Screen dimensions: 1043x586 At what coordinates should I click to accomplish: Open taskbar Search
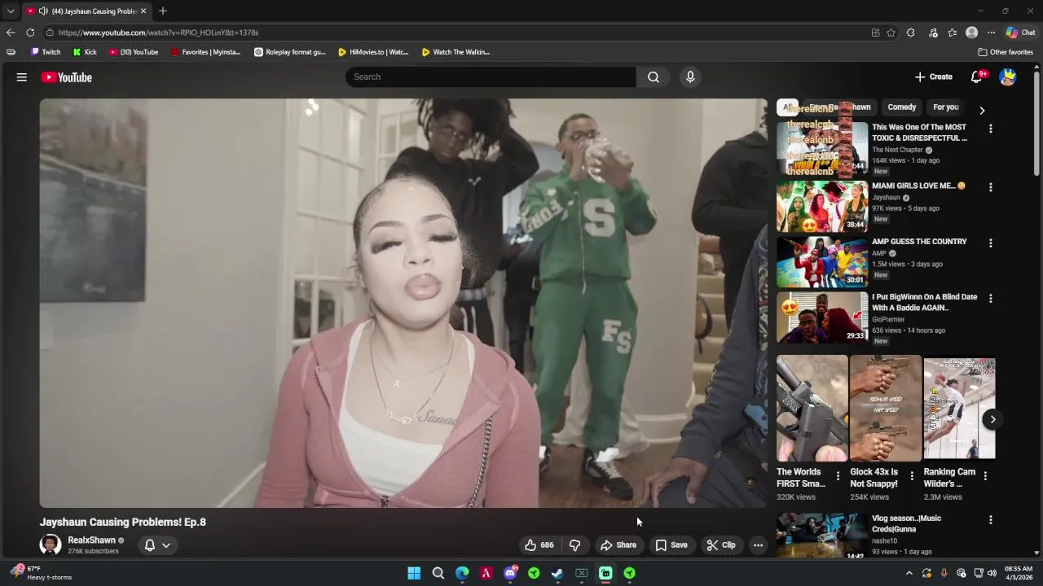(x=438, y=573)
